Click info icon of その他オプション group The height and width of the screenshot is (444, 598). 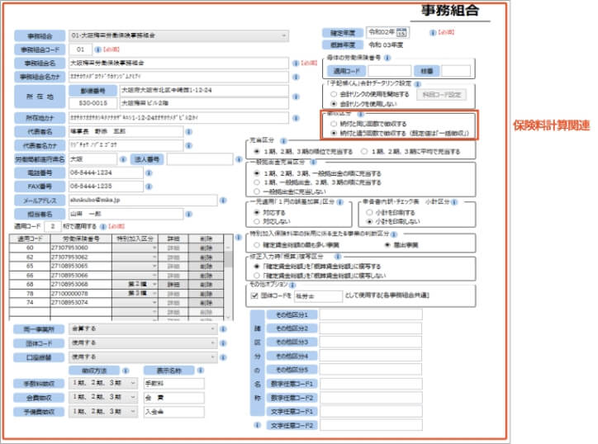pos(292,285)
